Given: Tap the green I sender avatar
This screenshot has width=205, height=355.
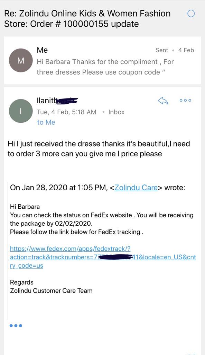Looking at the screenshot, I should (21, 111).
